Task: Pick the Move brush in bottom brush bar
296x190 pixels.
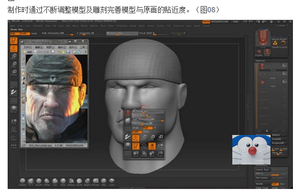Action: point(31,181)
